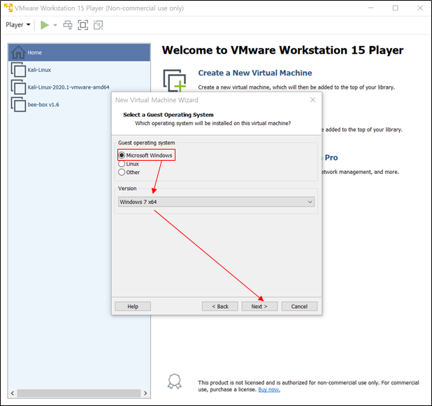Click the library horizontal scrollbar track

(79, 393)
